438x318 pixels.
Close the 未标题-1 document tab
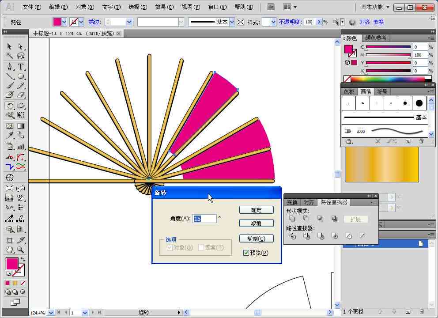pyautogui.click(x=119, y=34)
